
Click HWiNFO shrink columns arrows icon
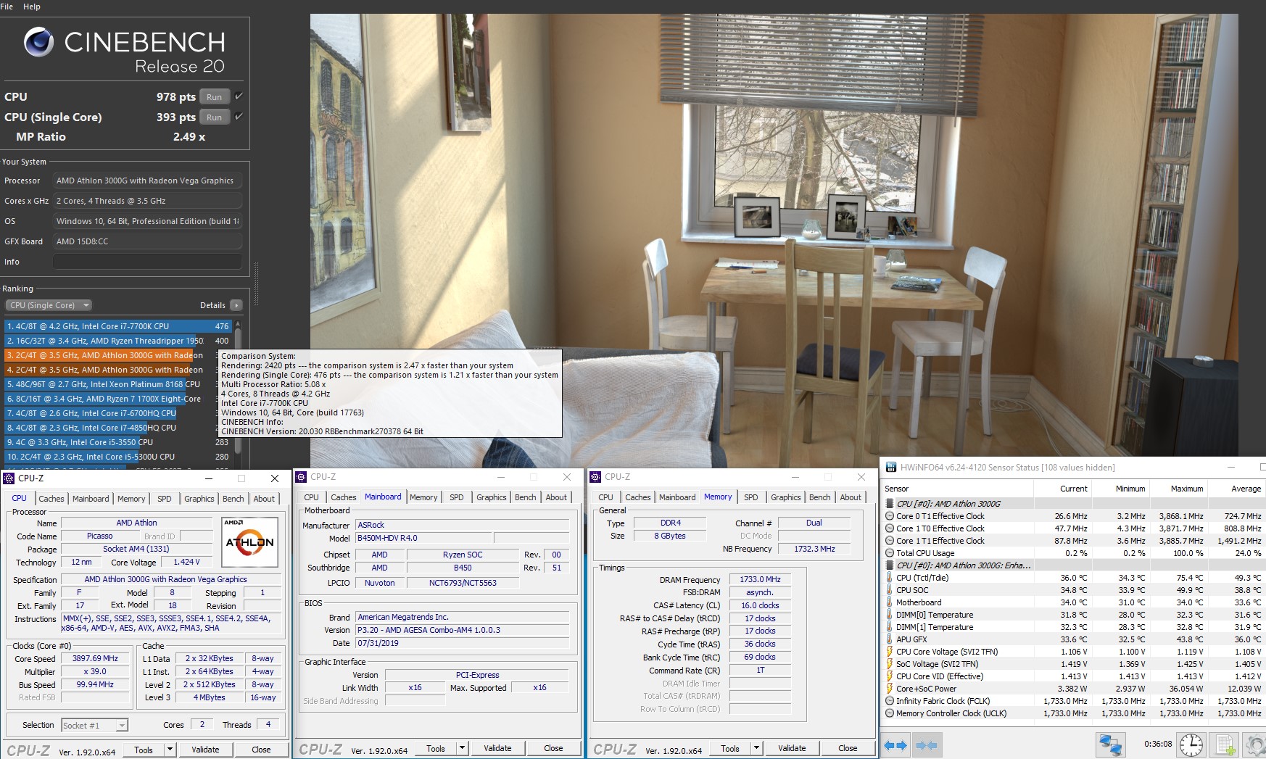point(926,745)
